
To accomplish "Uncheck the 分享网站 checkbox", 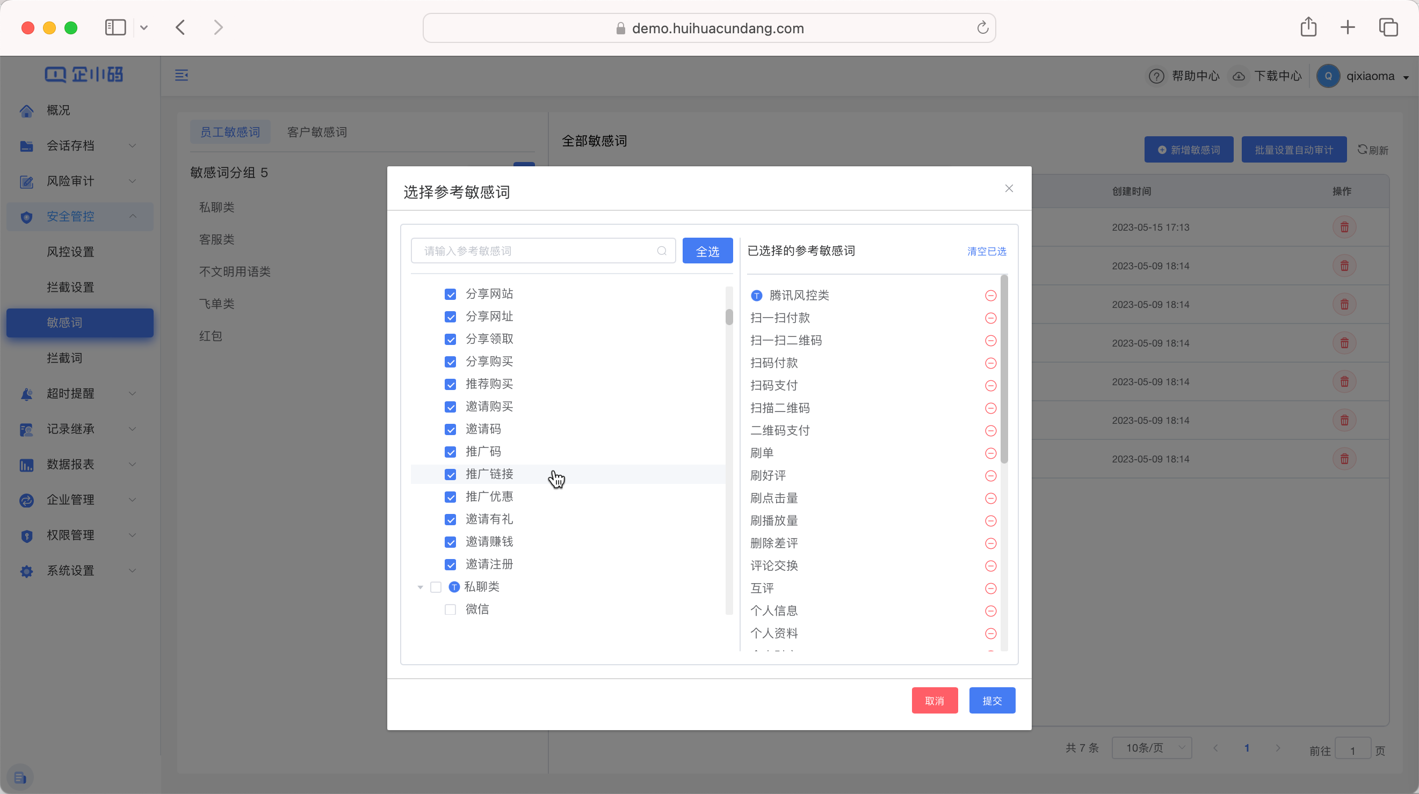I will pyautogui.click(x=450, y=295).
